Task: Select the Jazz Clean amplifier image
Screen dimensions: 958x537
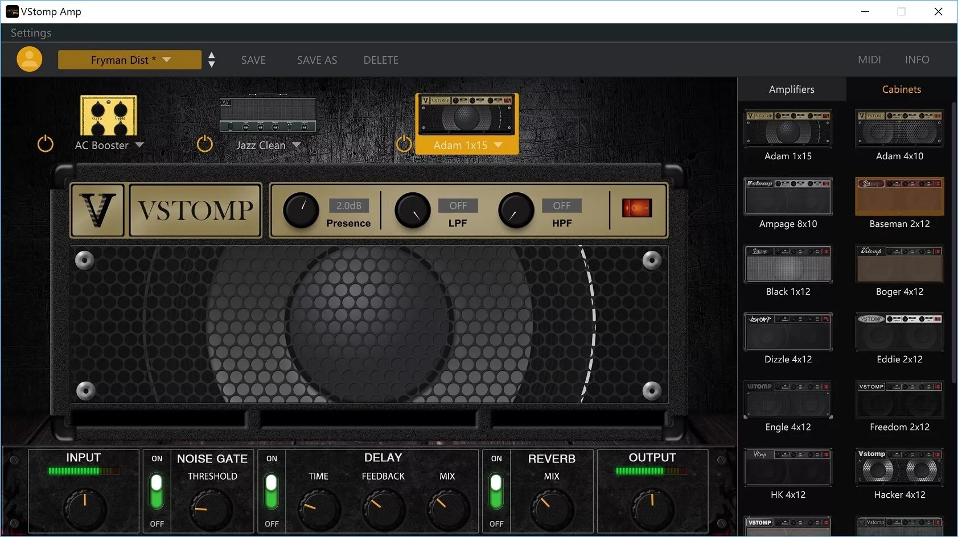Action: pos(268,114)
